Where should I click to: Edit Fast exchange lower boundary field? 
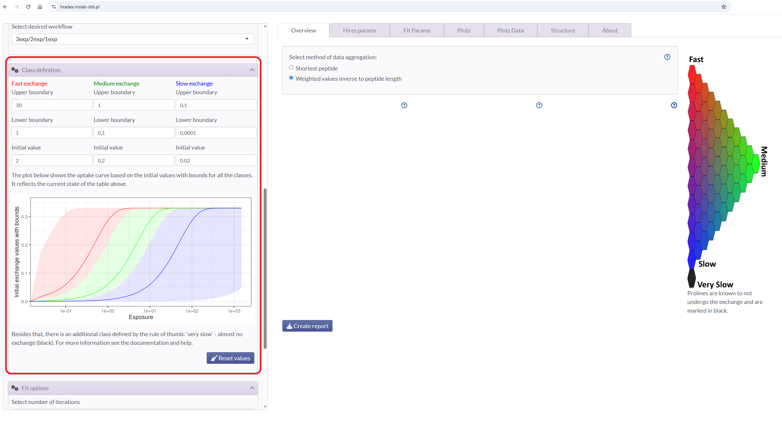(x=52, y=133)
